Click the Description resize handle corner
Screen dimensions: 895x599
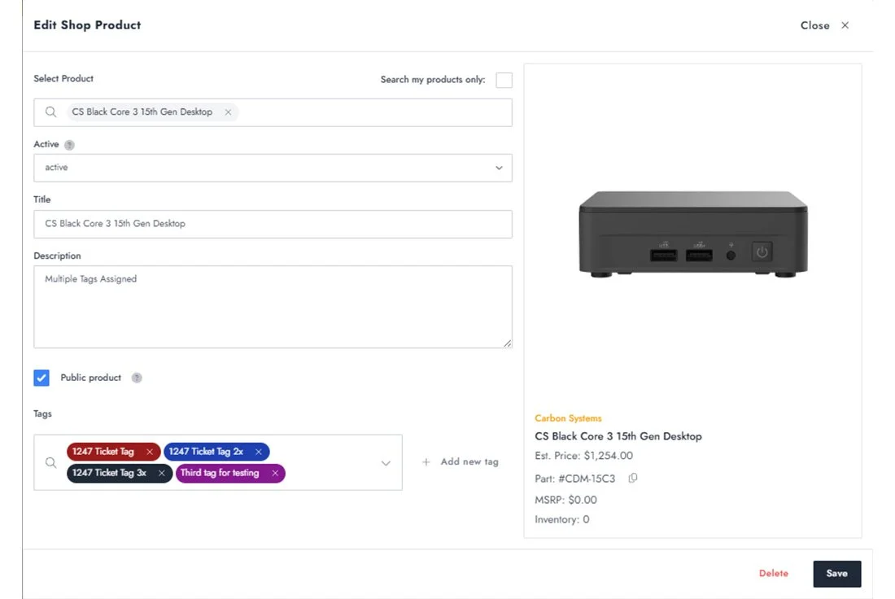point(508,343)
